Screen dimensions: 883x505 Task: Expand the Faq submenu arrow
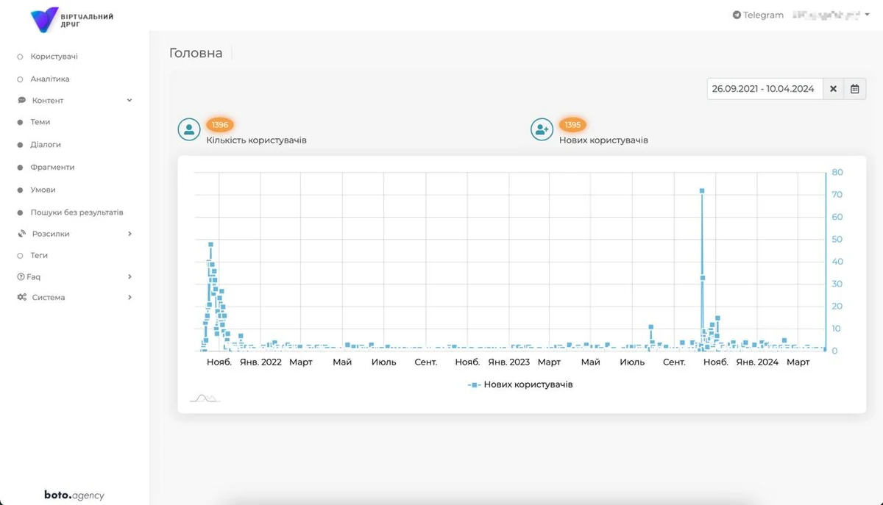coord(130,277)
